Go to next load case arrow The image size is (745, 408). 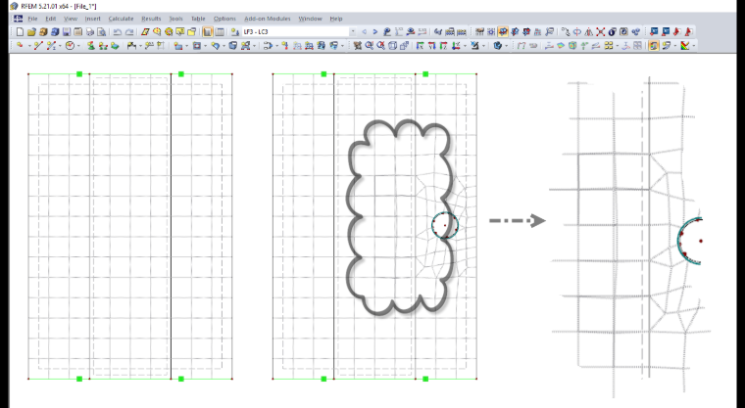(375, 31)
